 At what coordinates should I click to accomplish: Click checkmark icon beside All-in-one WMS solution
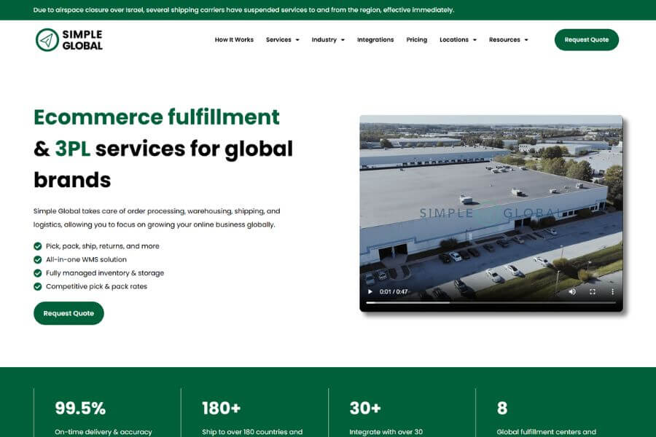point(38,259)
